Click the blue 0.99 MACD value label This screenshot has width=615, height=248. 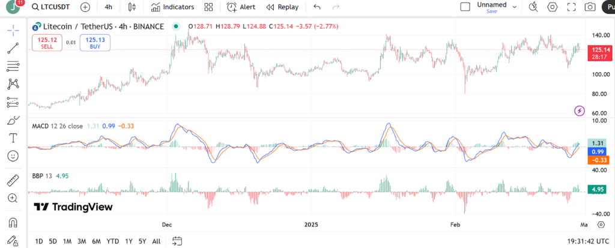[596, 151]
